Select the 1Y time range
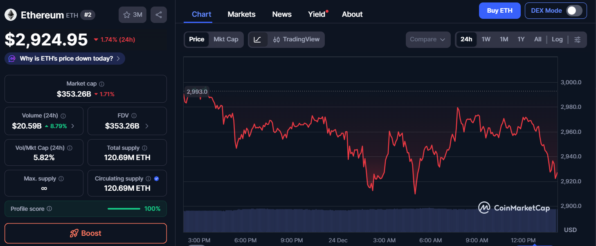 (521, 39)
